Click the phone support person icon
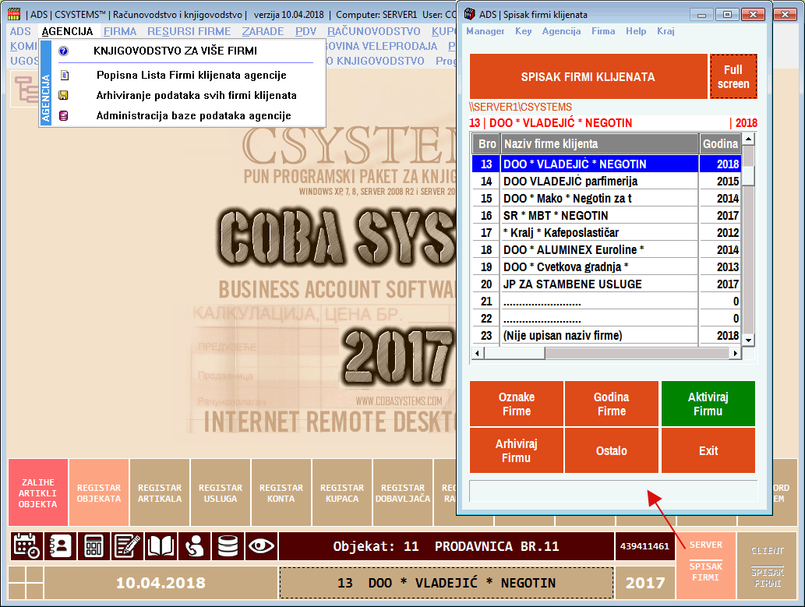 [194, 546]
